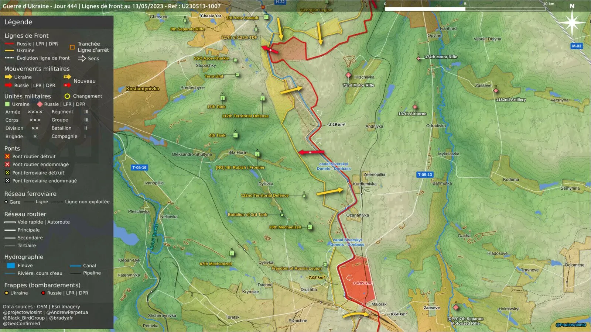This screenshot has height=332, width=591.
Task: Click the DPR 7th Separate Motorized Rifle marker
Action: pyautogui.click(x=456, y=307)
